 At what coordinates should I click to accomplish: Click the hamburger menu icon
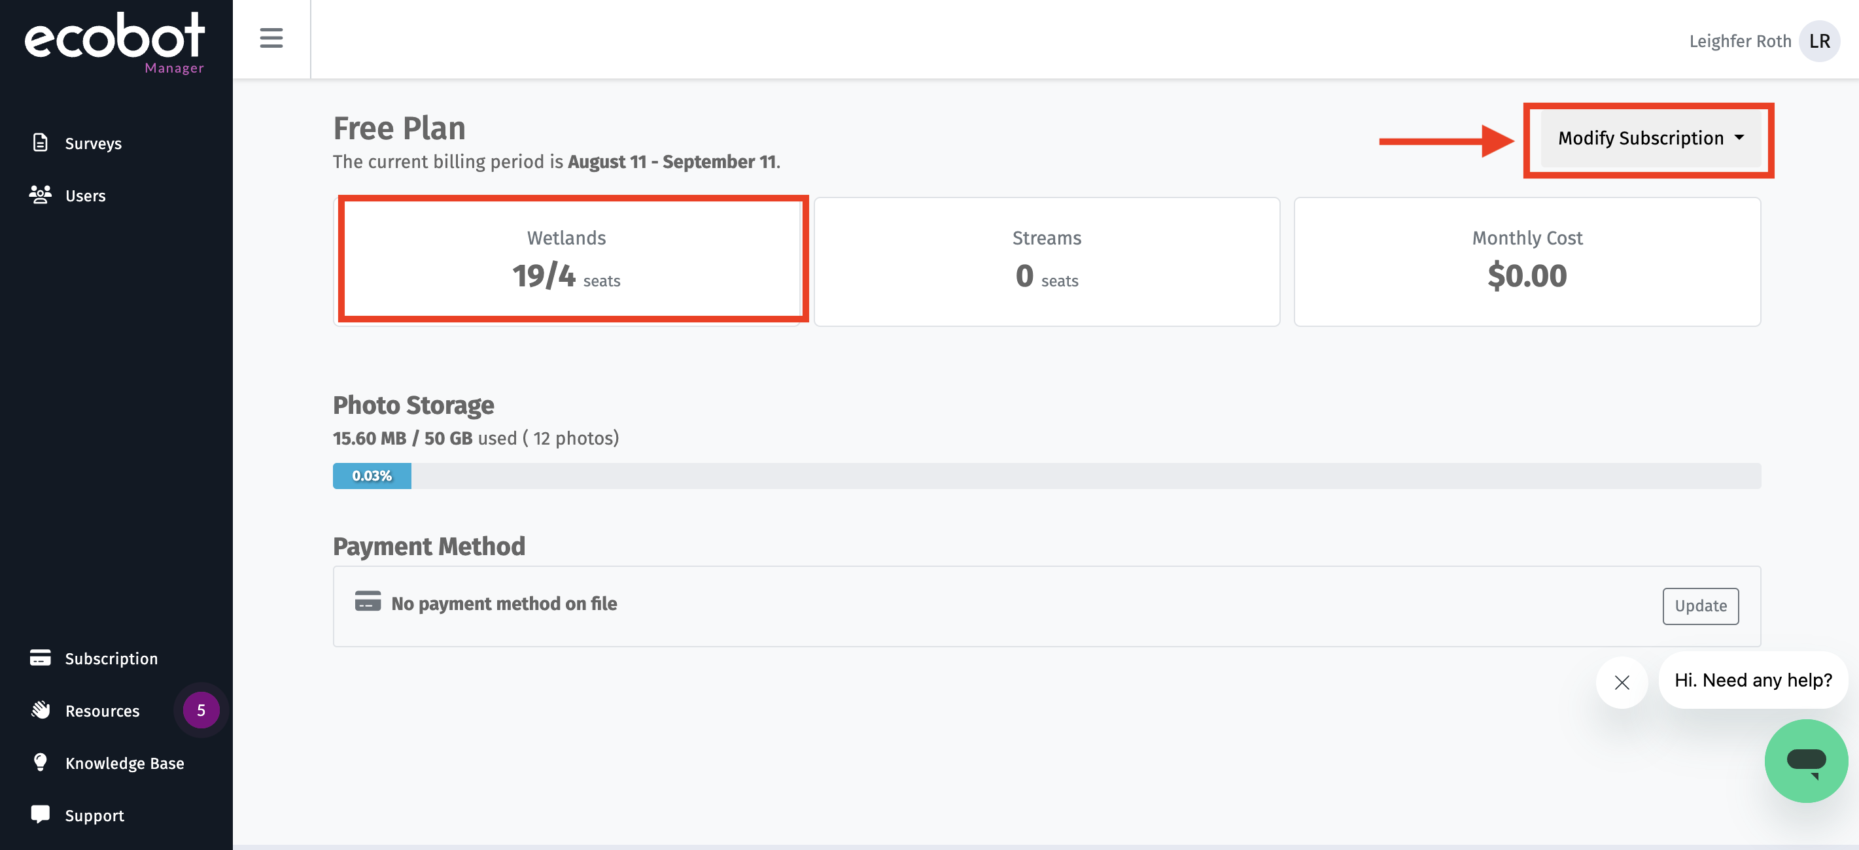point(271,37)
